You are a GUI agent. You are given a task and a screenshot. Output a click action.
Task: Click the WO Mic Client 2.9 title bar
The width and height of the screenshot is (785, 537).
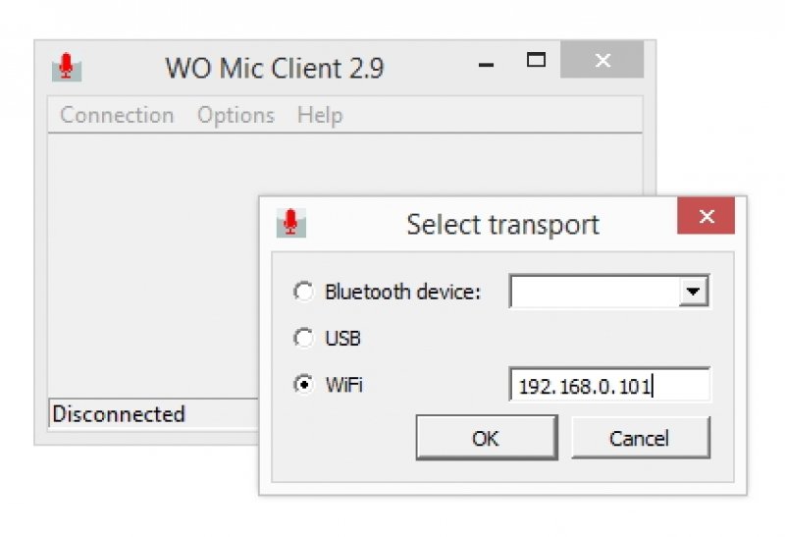tap(274, 68)
